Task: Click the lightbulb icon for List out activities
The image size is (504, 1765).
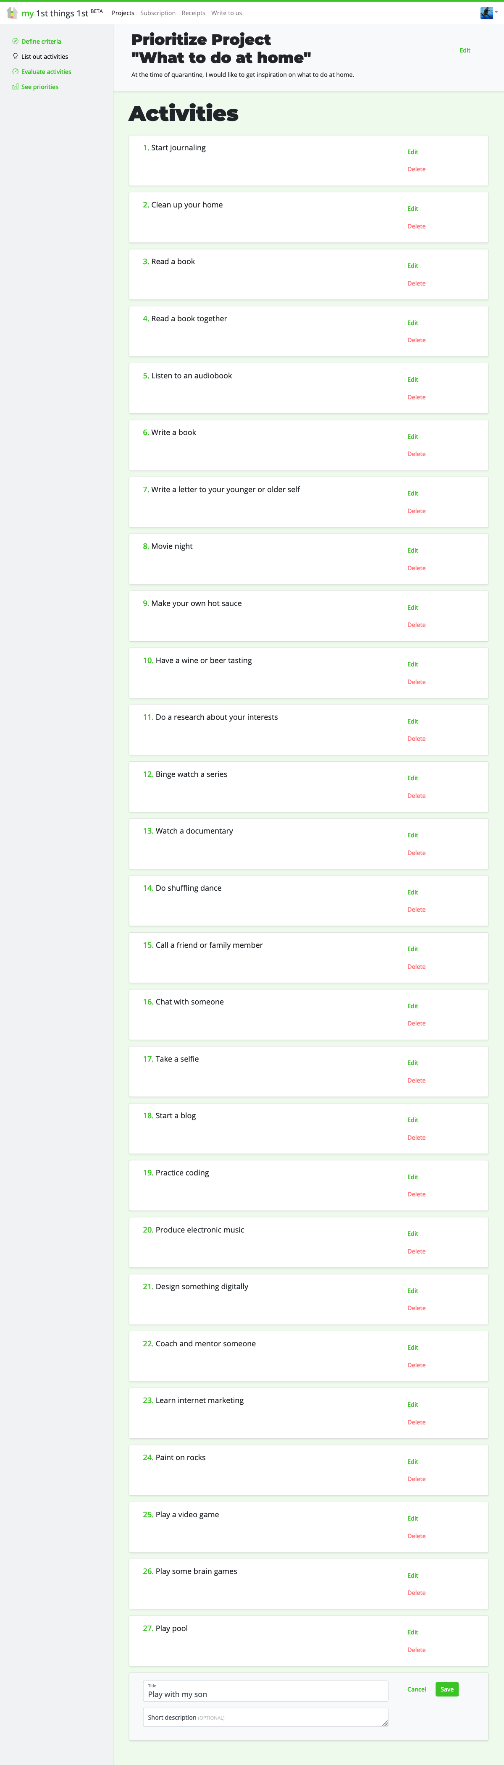Action: (15, 56)
